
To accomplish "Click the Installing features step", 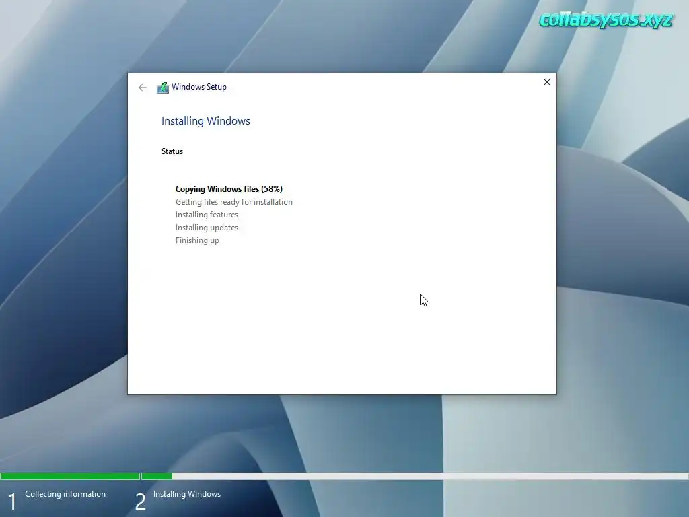I will 207,215.
